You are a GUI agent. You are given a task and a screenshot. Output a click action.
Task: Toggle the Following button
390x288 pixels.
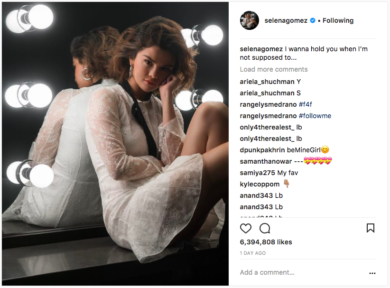(x=338, y=21)
